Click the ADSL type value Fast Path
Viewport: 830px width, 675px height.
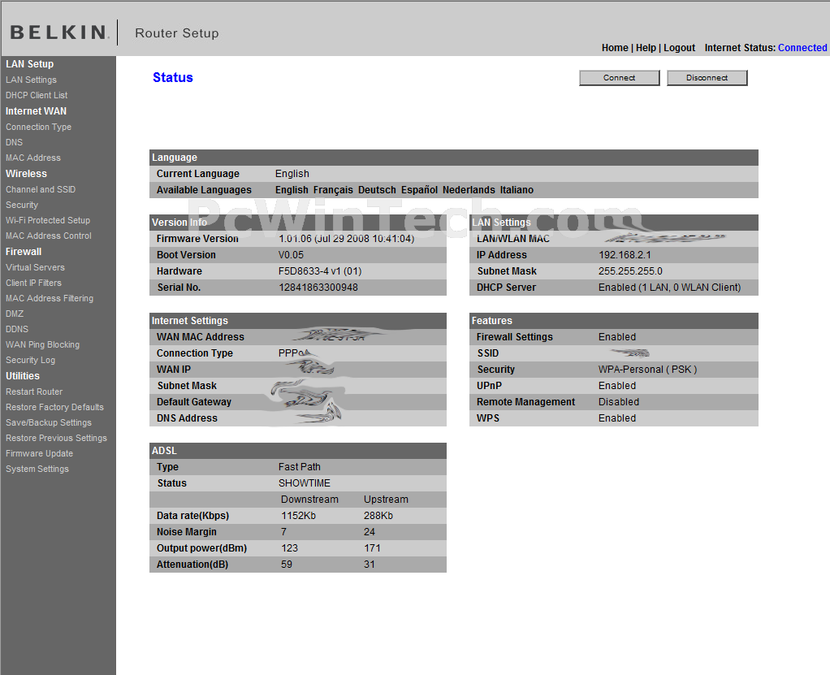pyautogui.click(x=300, y=467)
